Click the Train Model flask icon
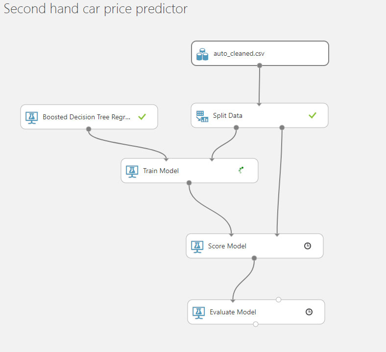 132,172
